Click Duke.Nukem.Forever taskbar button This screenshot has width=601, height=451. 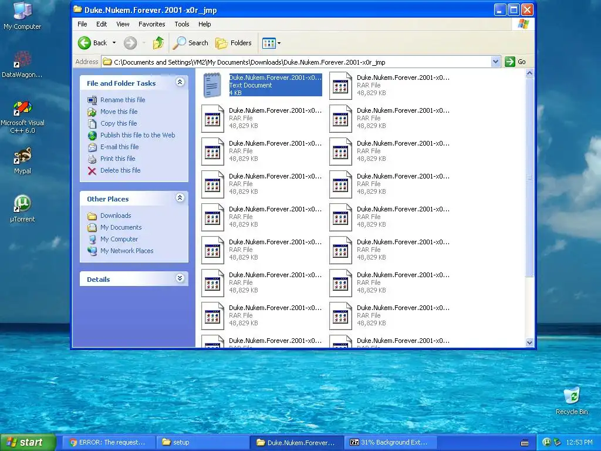(x=296, y=442)
